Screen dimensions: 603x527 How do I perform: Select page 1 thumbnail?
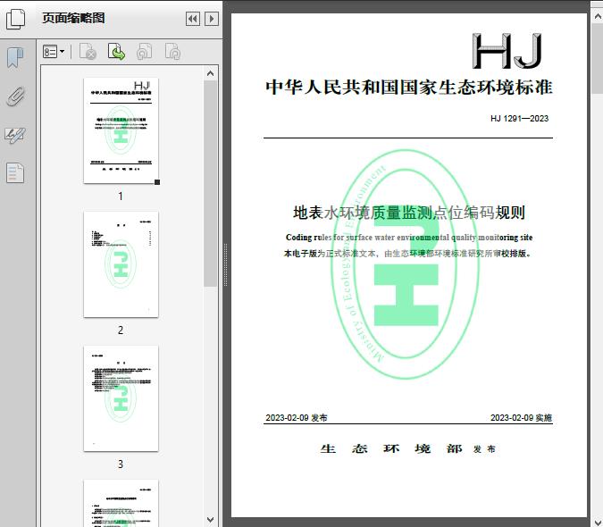click(x=121, y=130)
